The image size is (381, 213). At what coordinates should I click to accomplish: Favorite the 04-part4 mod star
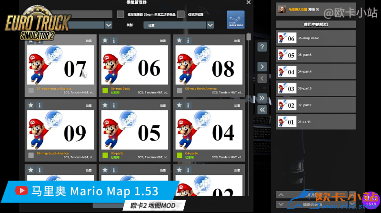click(180, 105)
